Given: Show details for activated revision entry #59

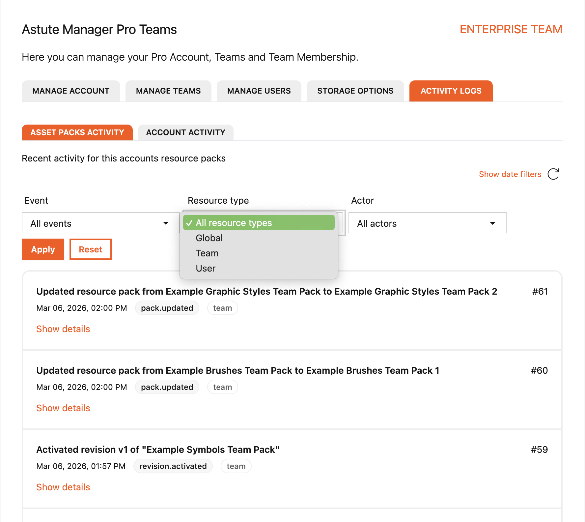Looking at the screenshot, I should (63, 487).
